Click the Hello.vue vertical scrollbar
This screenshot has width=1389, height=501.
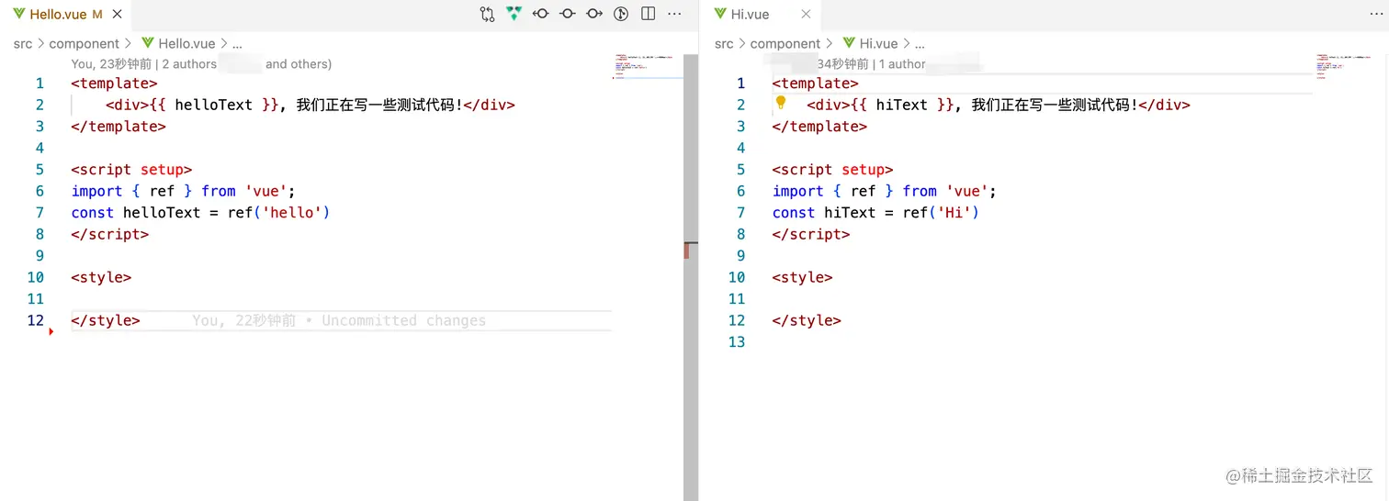(x=691, y=275)
